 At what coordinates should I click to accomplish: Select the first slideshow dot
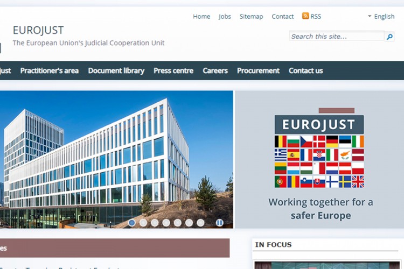pos(131,223)
